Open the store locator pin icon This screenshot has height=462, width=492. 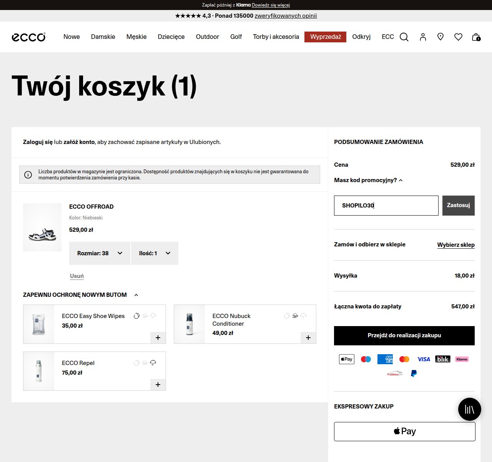tap(440, 37)
